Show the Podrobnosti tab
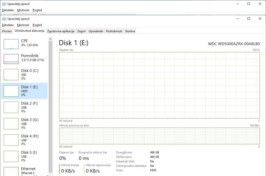The image size is (266, 176). coord(114,31)
